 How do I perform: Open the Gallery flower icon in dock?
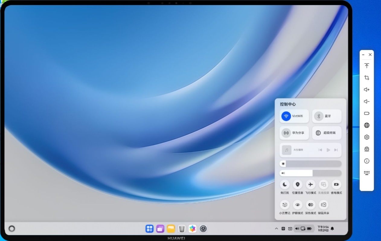coord(193,229)
